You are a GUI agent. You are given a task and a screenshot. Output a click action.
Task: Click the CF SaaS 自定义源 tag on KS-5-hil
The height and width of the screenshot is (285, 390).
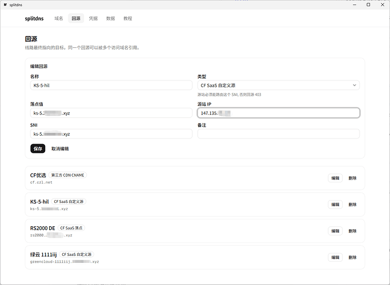[x=69, y=202]
